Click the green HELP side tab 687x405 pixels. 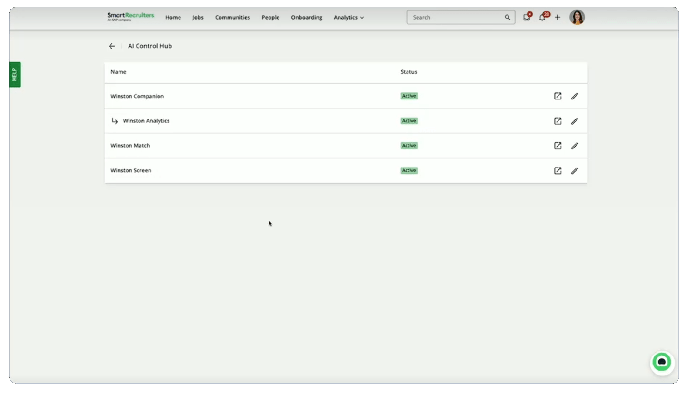pyautogui.click(x=15, y=74)
